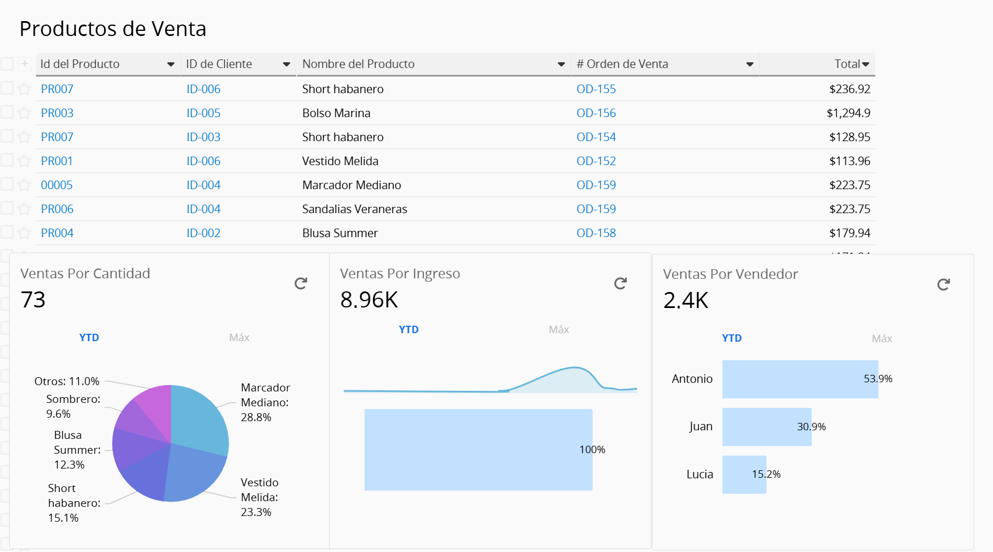Click Antonio's 53.9% bar
The image size is (993, 552).
(x=800, y=379)
